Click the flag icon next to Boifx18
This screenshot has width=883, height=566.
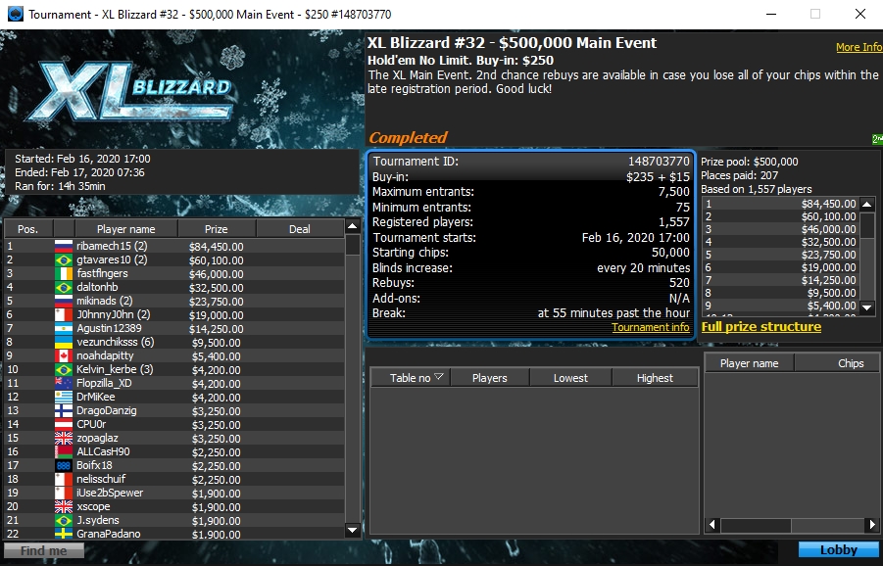(x=64, y=465)
